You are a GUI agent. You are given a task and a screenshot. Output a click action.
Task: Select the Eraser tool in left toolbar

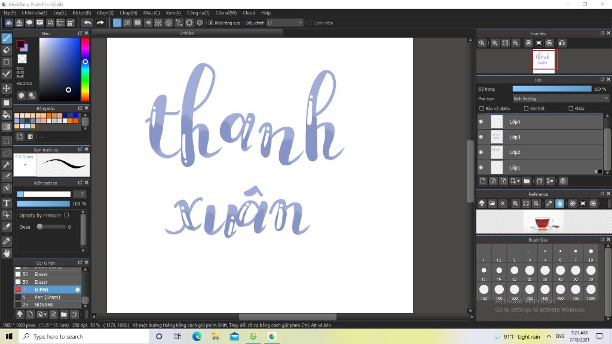[7, 50]
